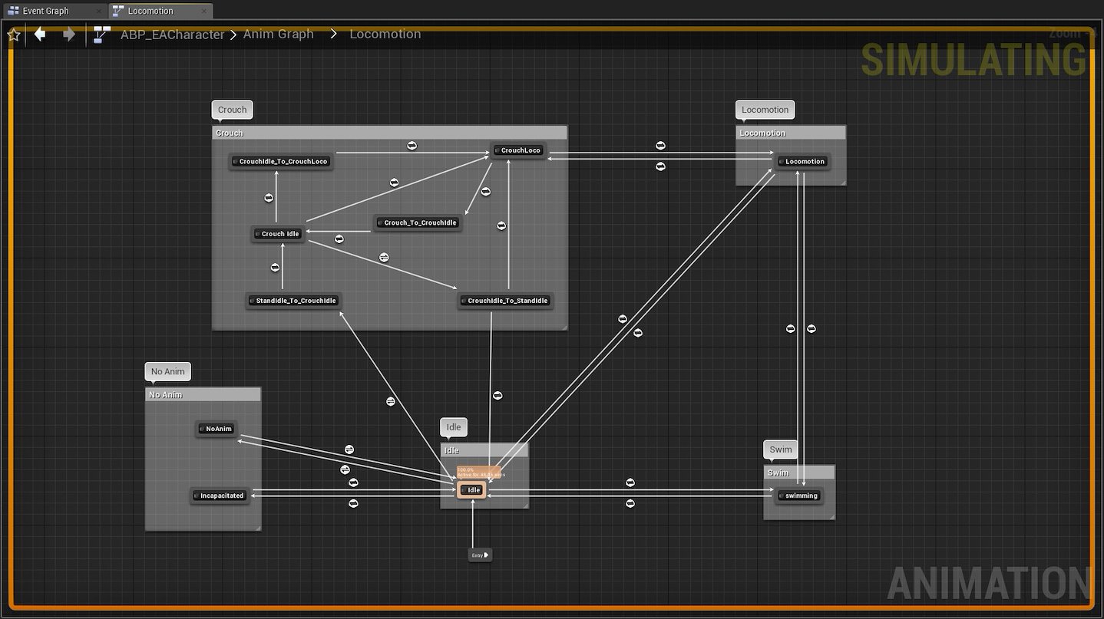Viewport: 1104px width, 619px height.
Task: Select the Crouch Idle state node
Action: [277, 234]
